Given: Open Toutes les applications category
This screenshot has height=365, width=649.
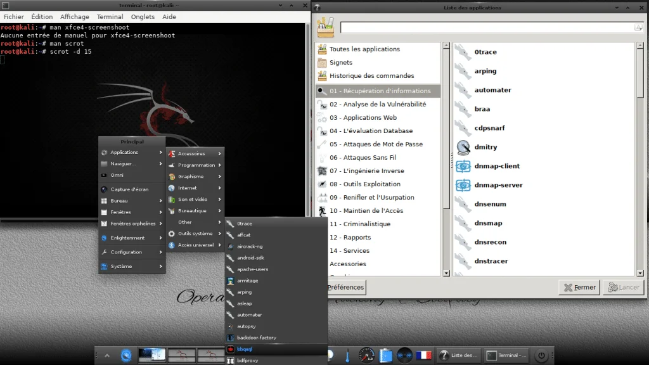Looking at the screenshot, I should [378, 49].
